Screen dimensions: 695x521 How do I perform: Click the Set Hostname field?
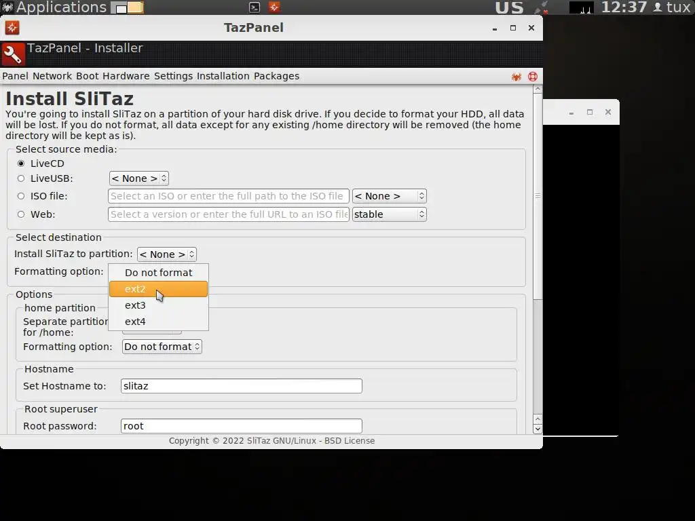pyautogui.click(x=241, y=386)
